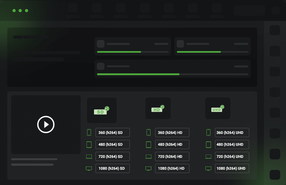
Task: Click the green share badge on the HD icon
Action: click(x=162, y=106)
